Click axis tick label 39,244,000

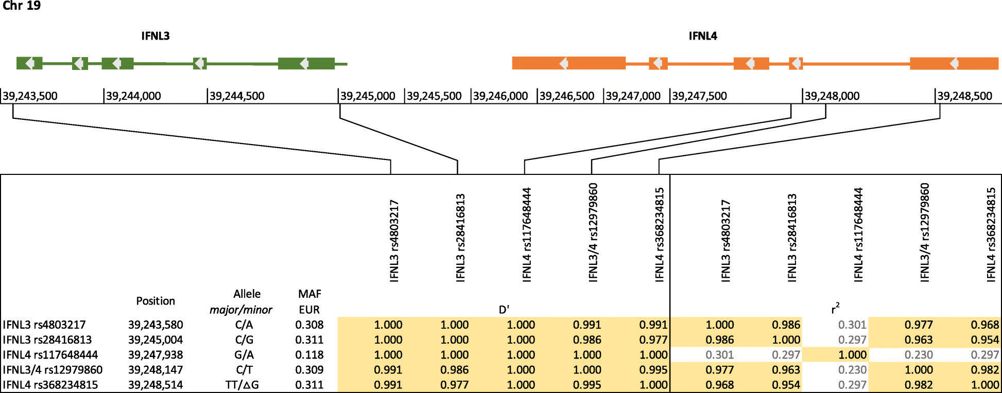133,96
